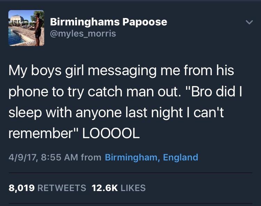This screenshot has height=206, width=261.
Task: Click the LIKES label
Action: point(133,188)
